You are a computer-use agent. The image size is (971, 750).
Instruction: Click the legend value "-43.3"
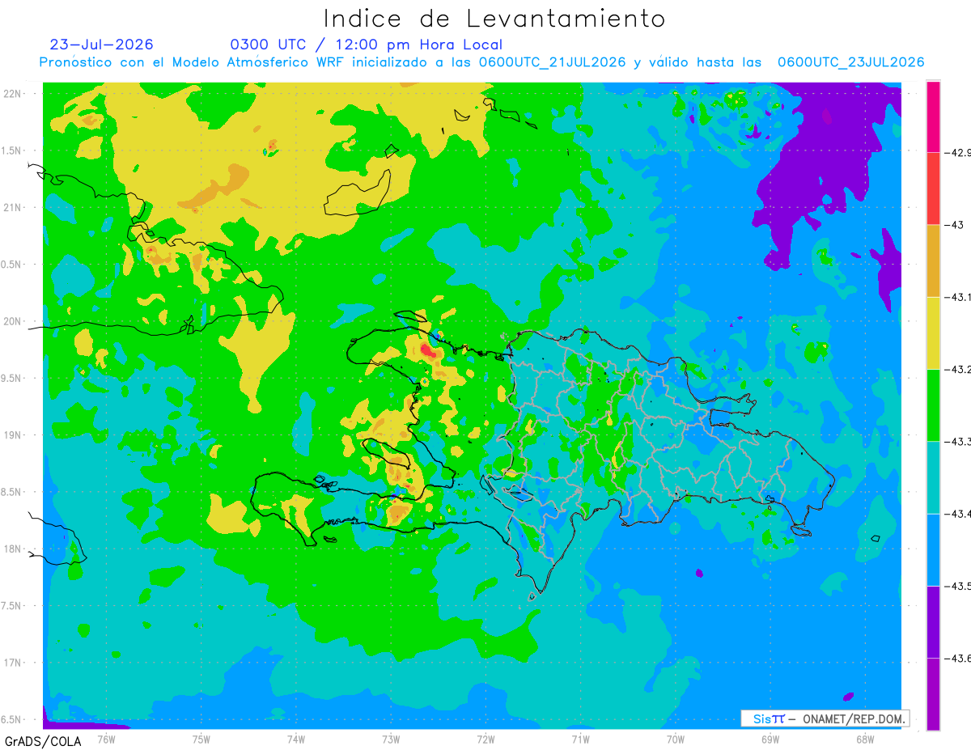(x=959, y=442)
